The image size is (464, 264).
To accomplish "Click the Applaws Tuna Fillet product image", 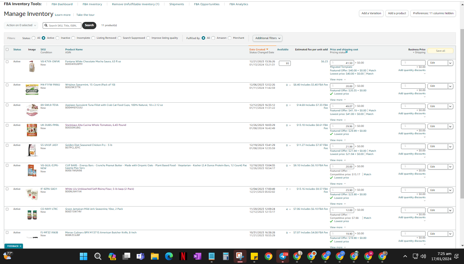I will click(x=32, y=110).
